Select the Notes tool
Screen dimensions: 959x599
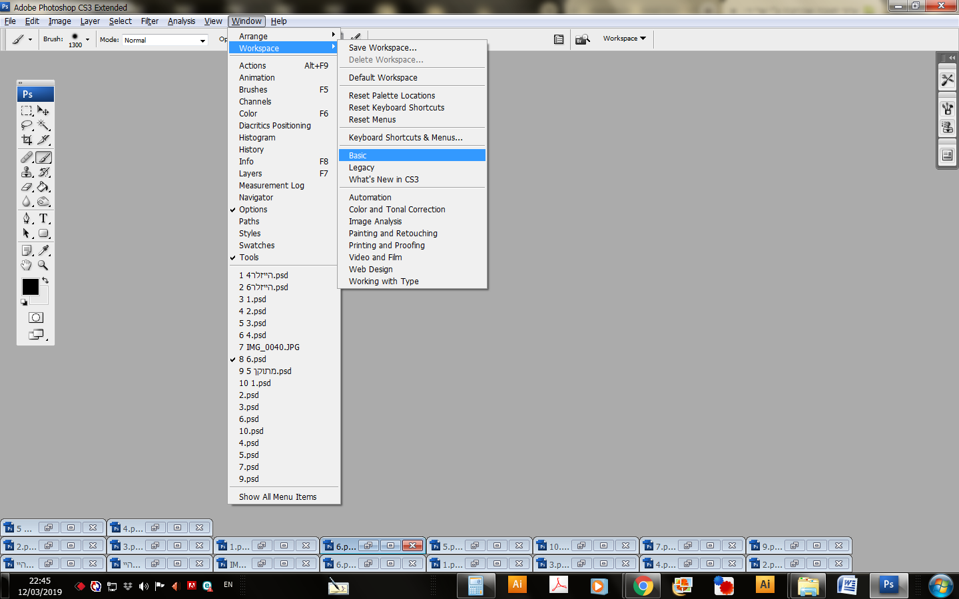click(x=27, y=250)
